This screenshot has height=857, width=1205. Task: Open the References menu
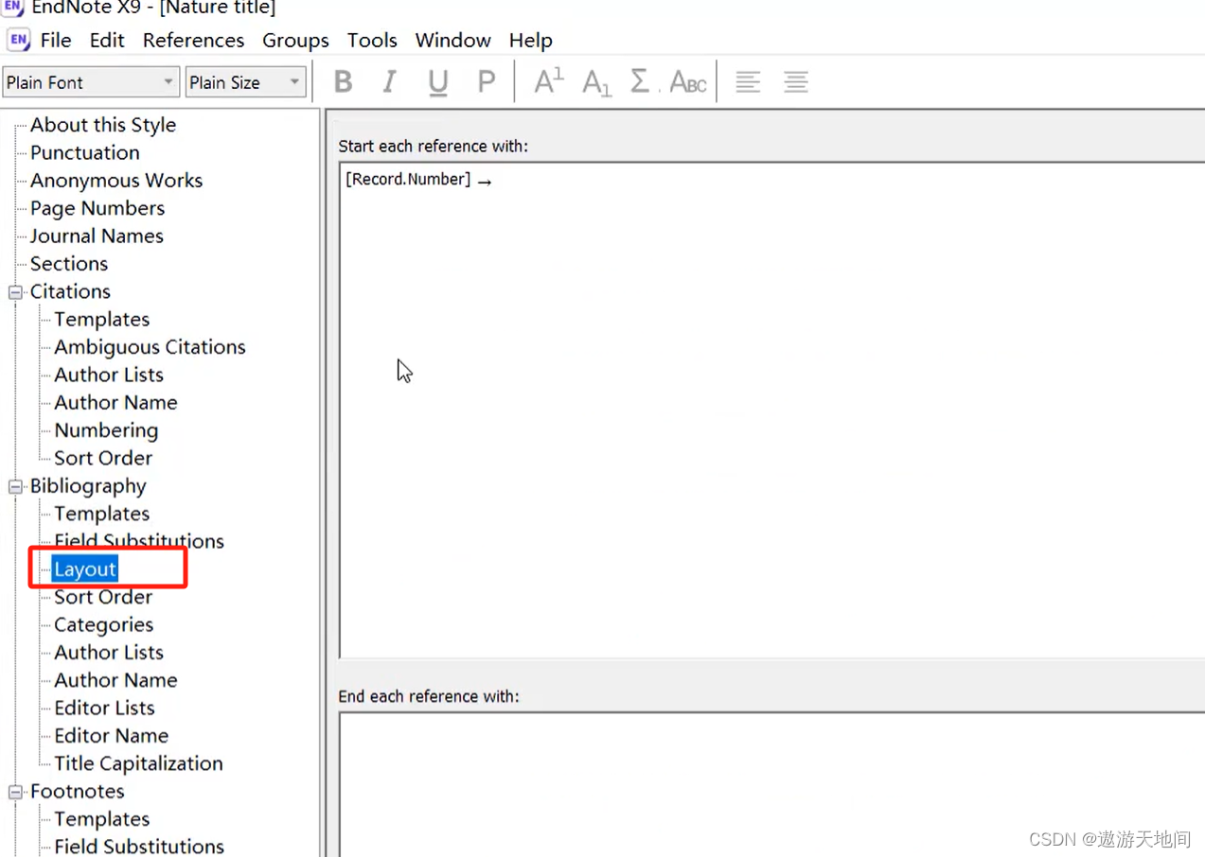click(x=193, y=41)
